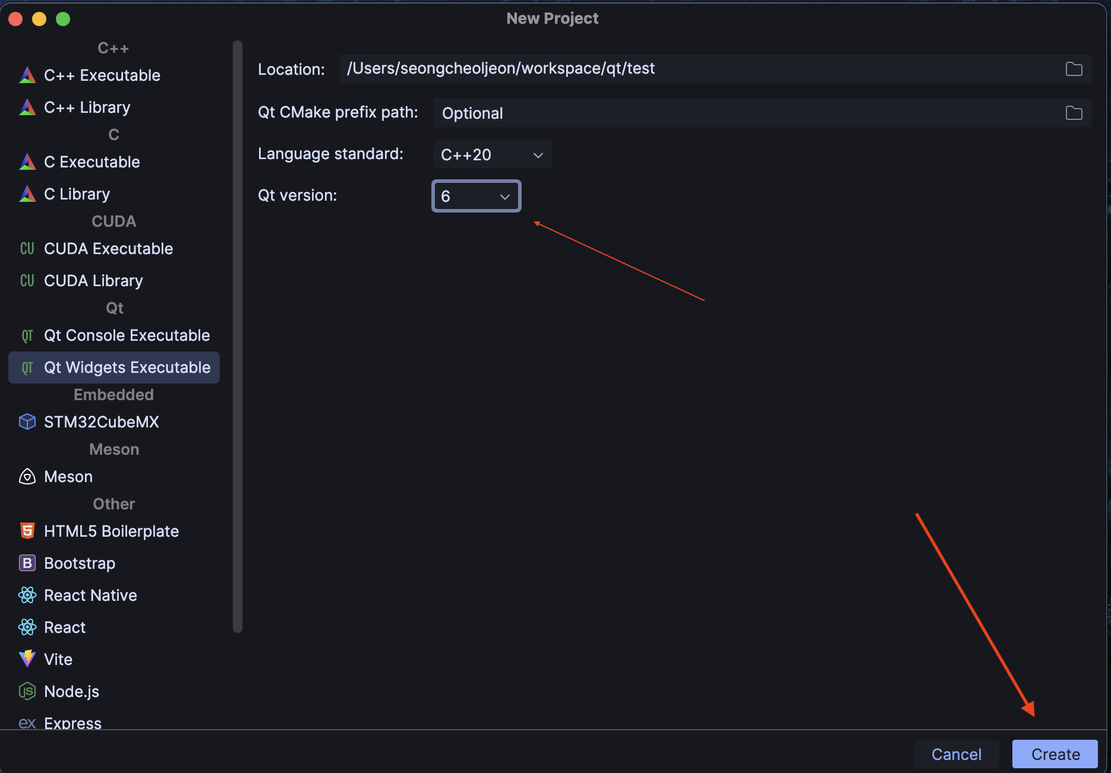Choose the Vite project template
This screenshot has height=773, width=1111.
pyautogui.click(x=58, y=659)
